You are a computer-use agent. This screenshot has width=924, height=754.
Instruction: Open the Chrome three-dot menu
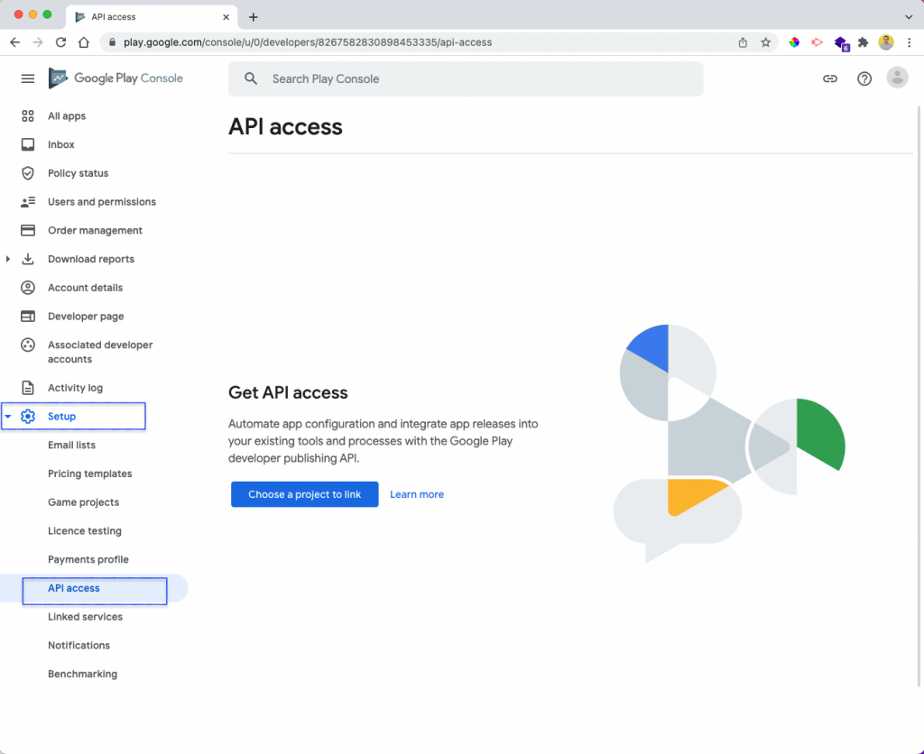tap(910, 42)
